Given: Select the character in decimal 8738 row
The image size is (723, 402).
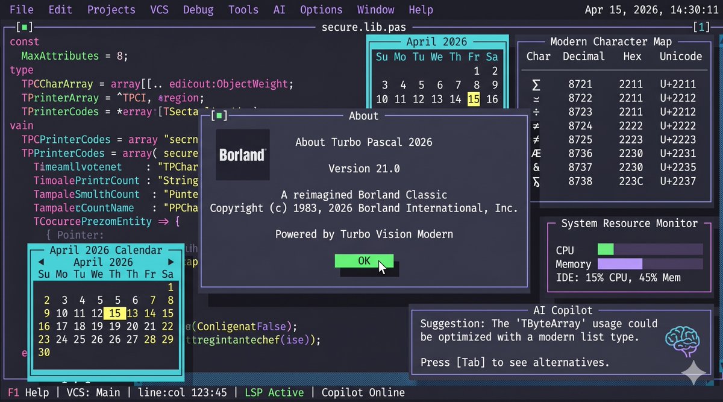Looking at the screenshot, I should [536, 181].
